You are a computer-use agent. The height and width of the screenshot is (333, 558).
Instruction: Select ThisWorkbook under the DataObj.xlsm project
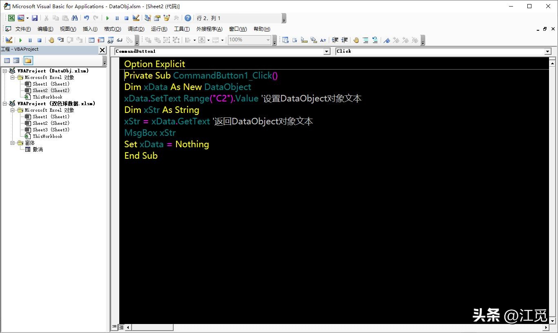pyautogui.click(x=47, y=97)
